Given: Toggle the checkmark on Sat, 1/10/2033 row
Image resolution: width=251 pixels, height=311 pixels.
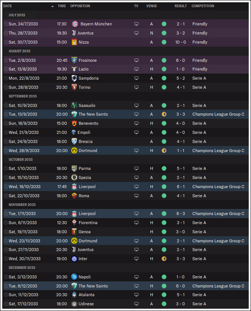Looking at the screenshot, I should (6, 168).
